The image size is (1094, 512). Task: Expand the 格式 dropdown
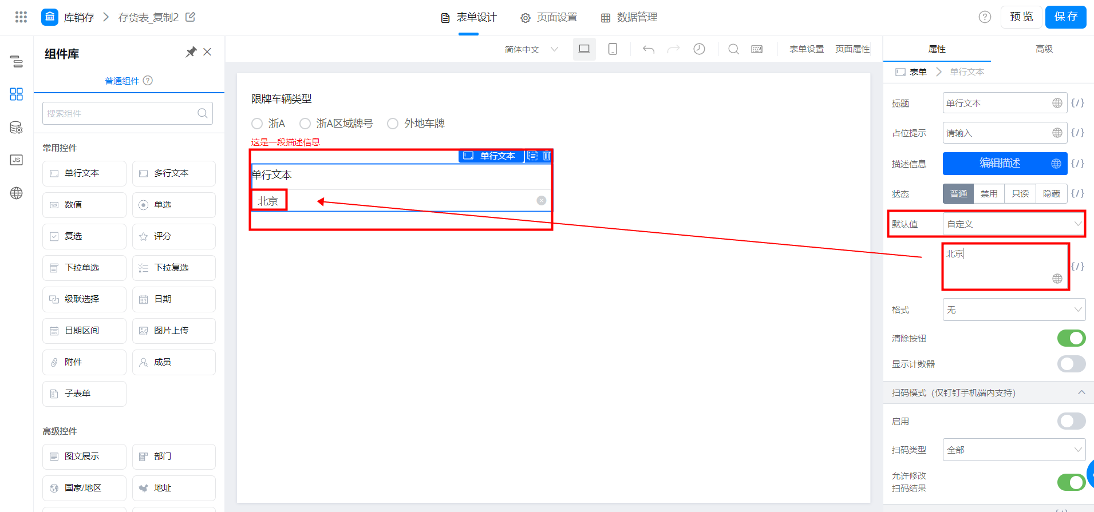1014,309
